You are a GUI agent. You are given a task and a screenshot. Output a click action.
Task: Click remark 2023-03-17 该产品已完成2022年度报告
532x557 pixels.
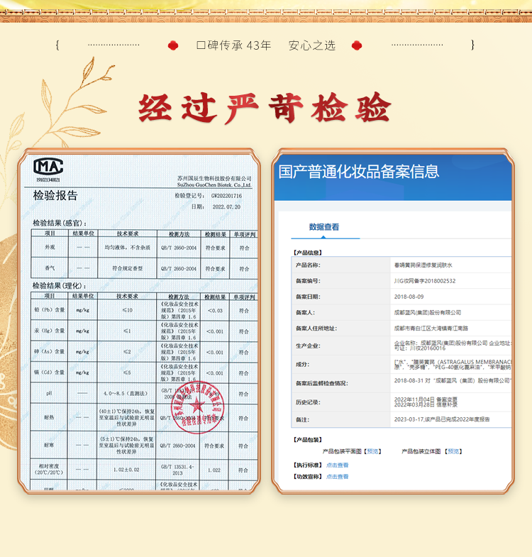(x=442, y=419)
